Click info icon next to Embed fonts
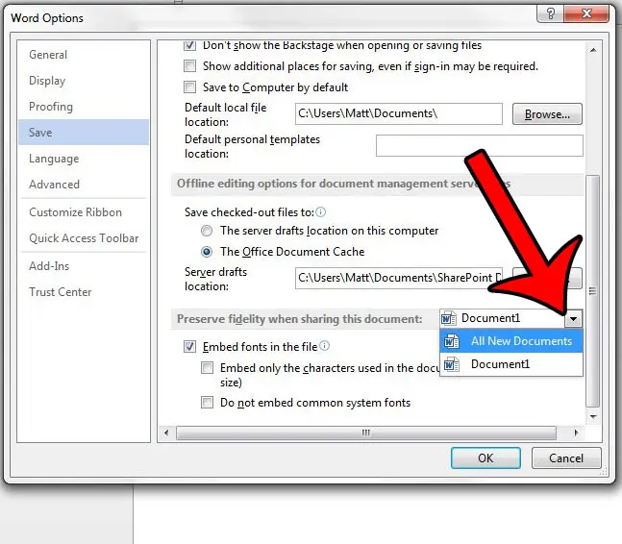Screen dimensions: 622x544 point(325,346)
